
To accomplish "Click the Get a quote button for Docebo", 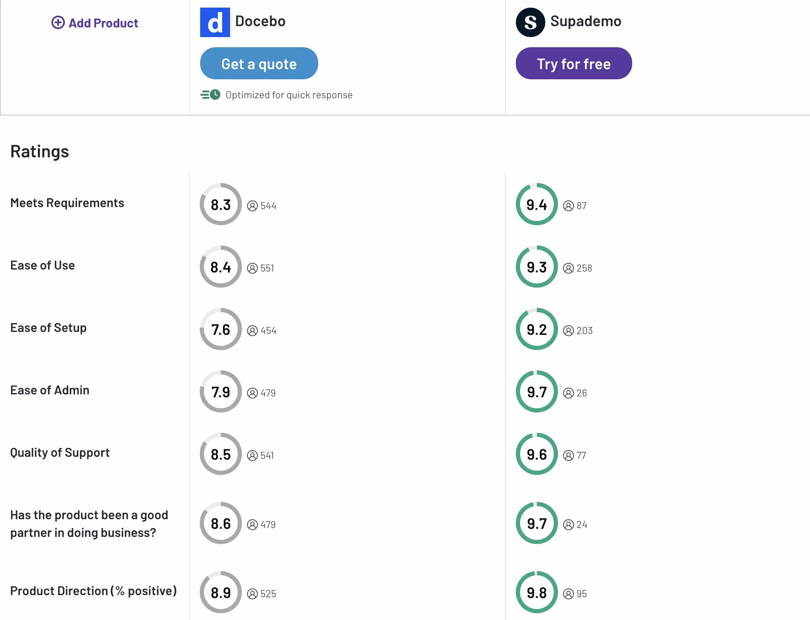I will click(x=259, y=63).
